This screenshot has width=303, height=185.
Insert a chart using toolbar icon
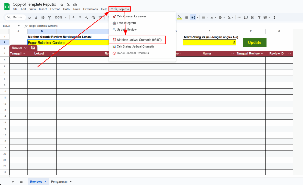pyautogui.click(x=252, y=17)
